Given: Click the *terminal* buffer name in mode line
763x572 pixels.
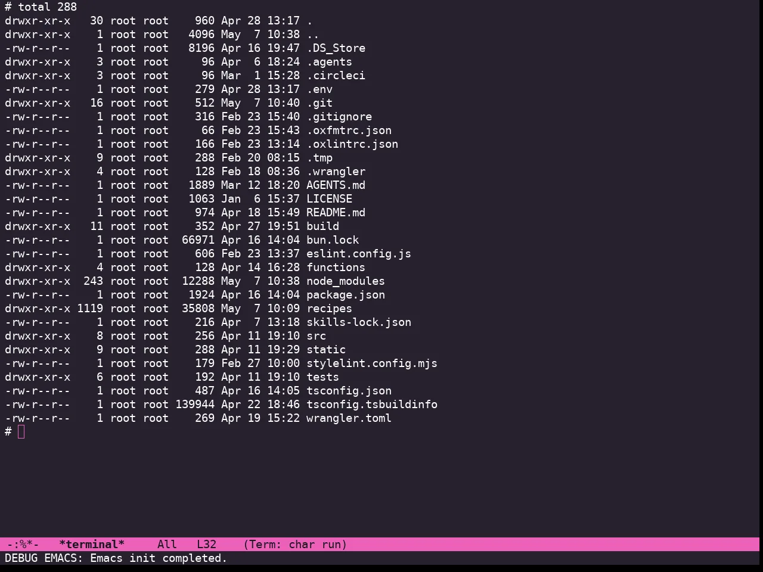Looking at the screenshot, I should click(92, 545).
